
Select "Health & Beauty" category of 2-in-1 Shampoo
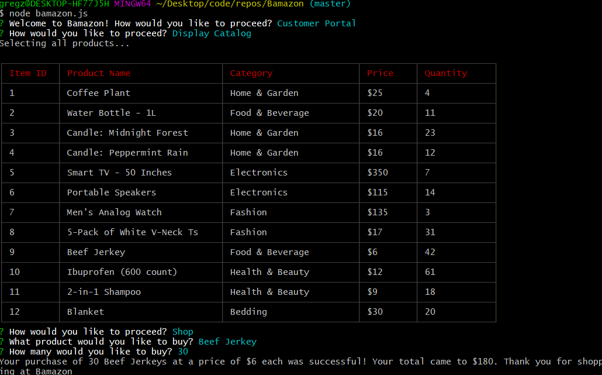coord(269,293)
